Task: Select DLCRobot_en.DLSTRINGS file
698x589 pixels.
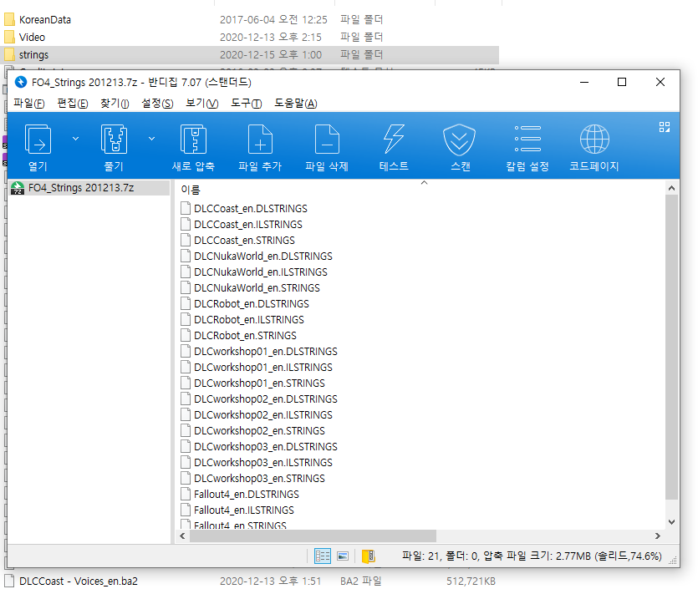Action: coord(252,304)
